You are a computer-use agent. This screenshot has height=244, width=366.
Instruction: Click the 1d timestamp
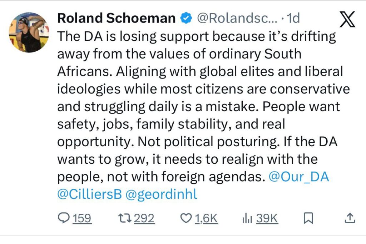293,18
